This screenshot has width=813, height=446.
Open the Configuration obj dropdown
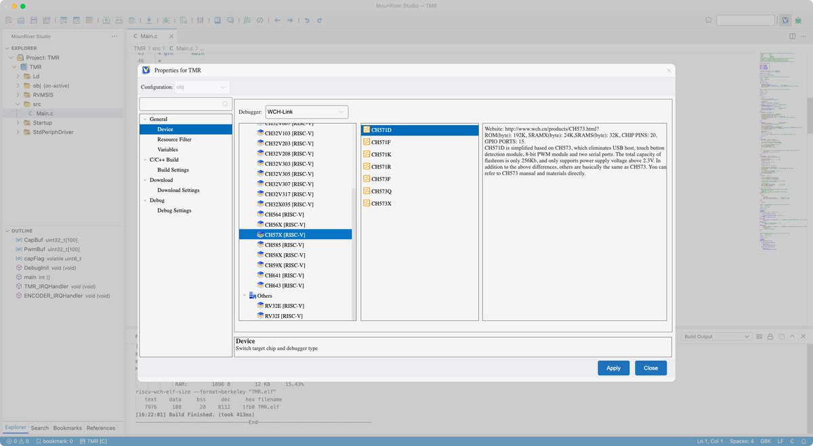coord(203,87)
